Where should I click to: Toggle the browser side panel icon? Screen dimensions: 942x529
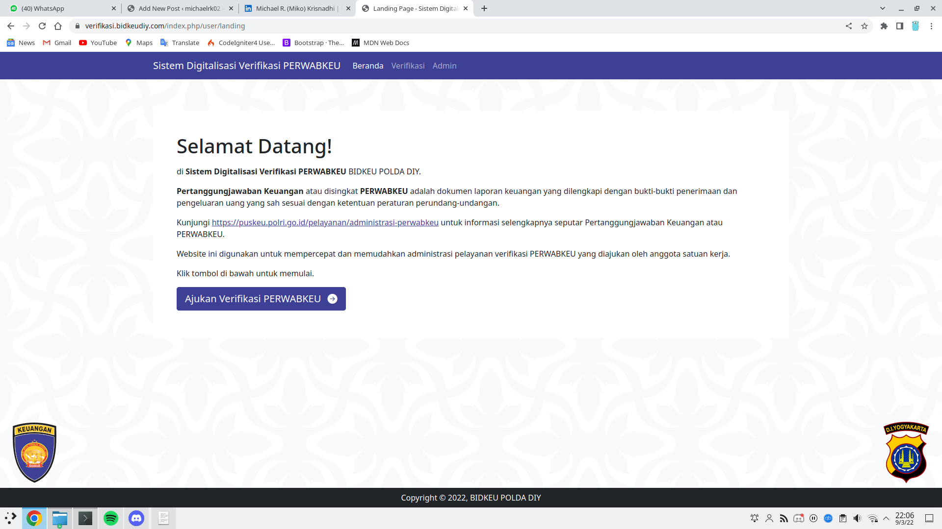pyautogui.click(x=900, y=26)
